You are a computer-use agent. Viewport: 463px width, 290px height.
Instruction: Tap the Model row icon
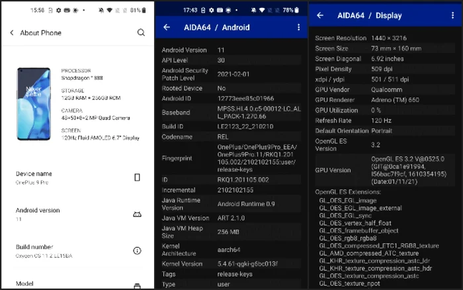click(x=137, y=286)
